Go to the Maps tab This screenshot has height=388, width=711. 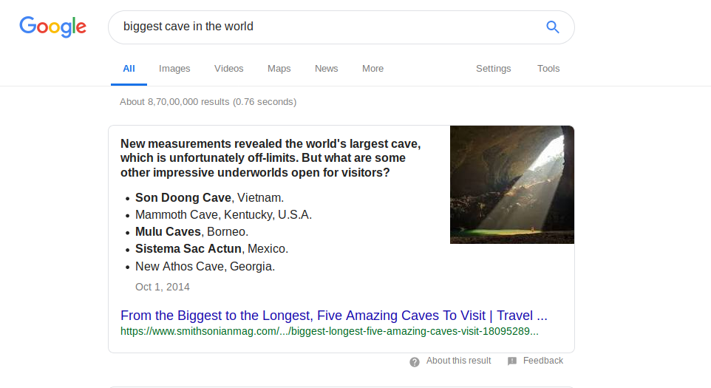point(279,69)
